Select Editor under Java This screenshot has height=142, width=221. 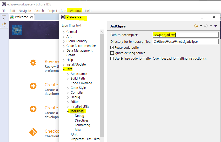click(75, 102)
